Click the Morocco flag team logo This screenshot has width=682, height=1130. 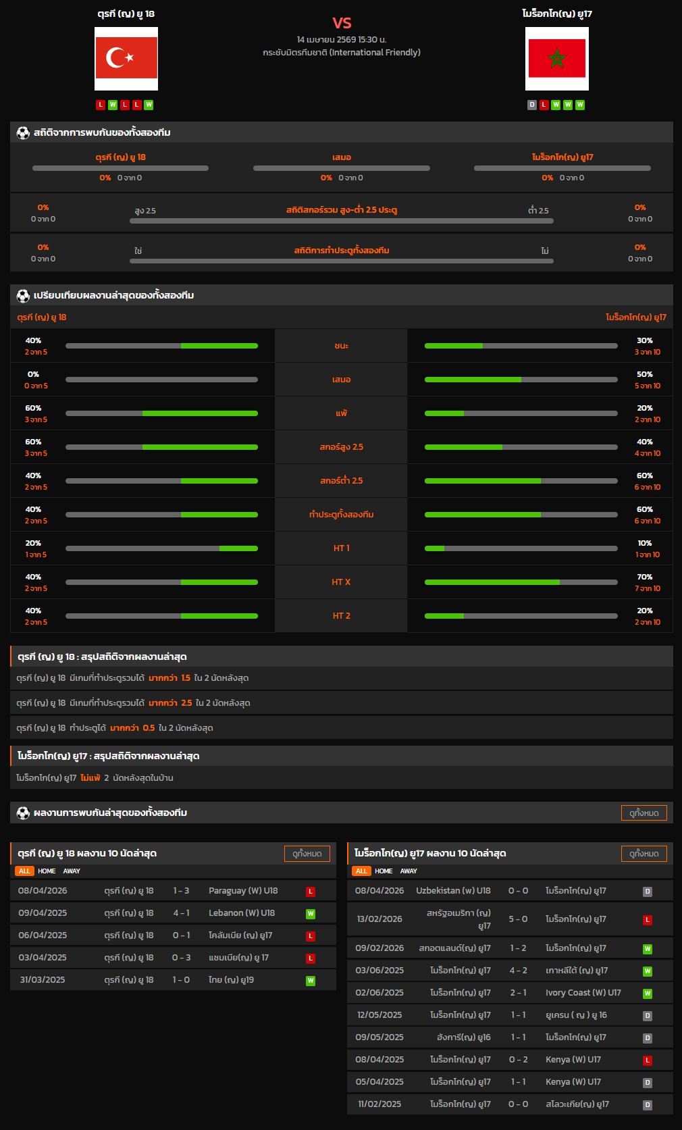[556, 59]
